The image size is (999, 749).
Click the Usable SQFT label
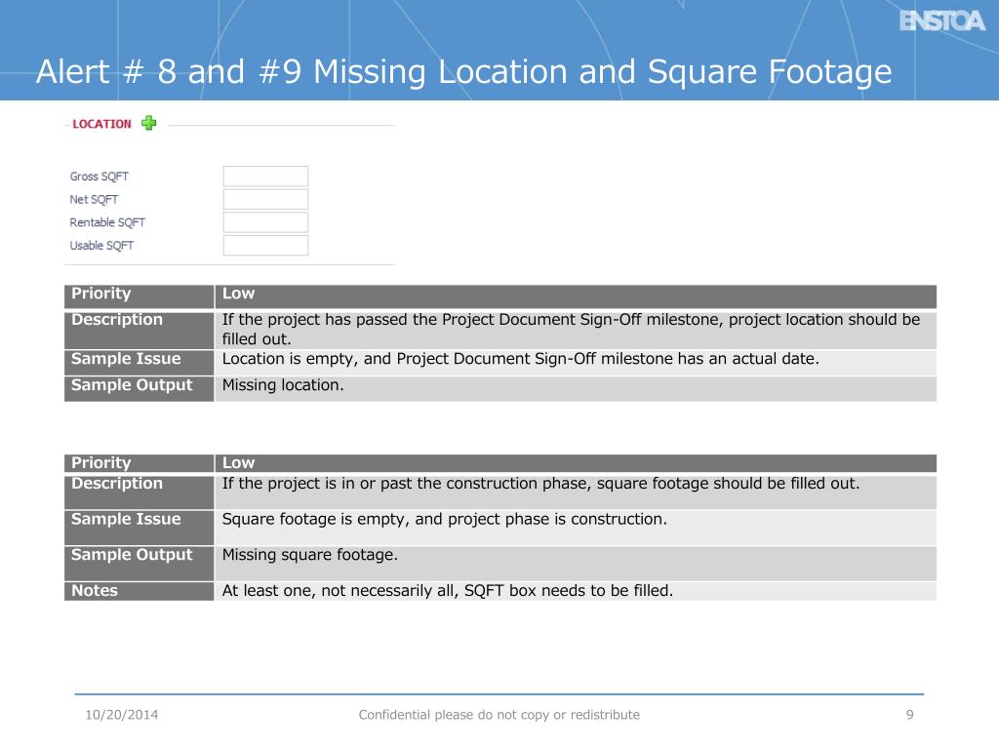[101, 245]
